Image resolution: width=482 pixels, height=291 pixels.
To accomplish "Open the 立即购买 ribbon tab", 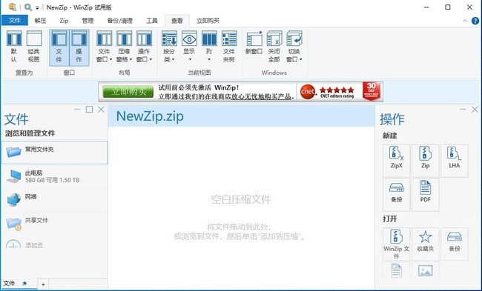I will click(208, 21).
